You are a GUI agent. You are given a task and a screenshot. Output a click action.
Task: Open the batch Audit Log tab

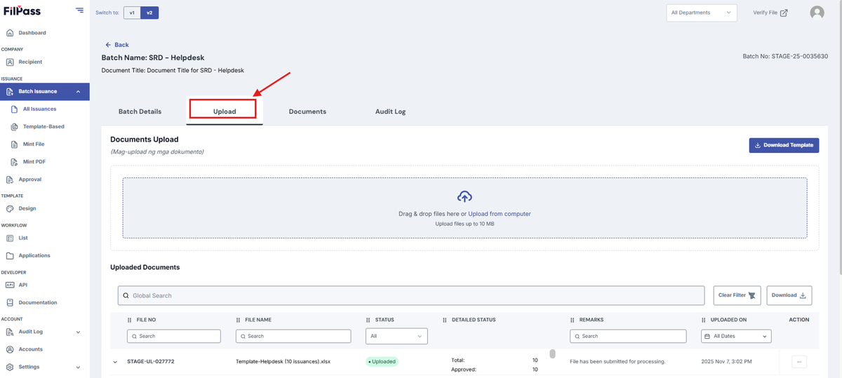[390, 112]
